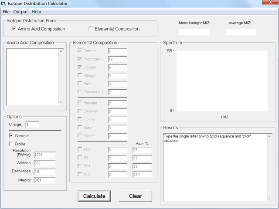Click the Mono Isotopic M/Z field
This screenshot has width=279, height=209.
(x=194, y=32)
